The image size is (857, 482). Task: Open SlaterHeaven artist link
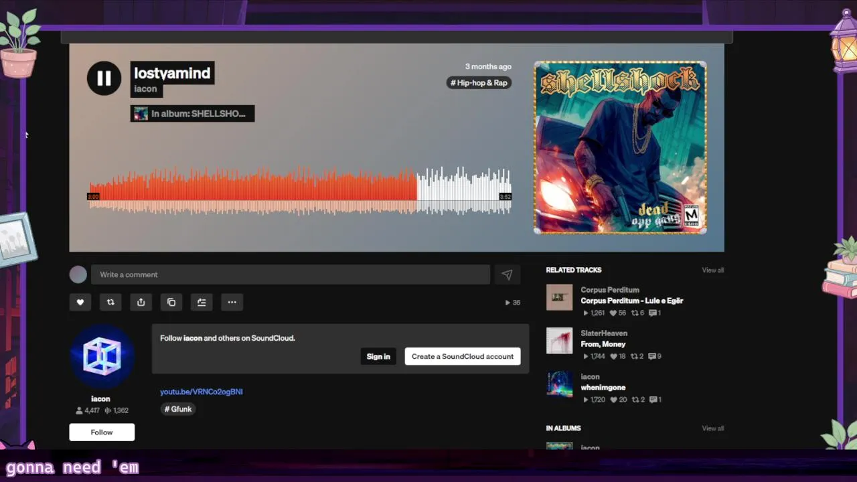(x=604, y=333)
